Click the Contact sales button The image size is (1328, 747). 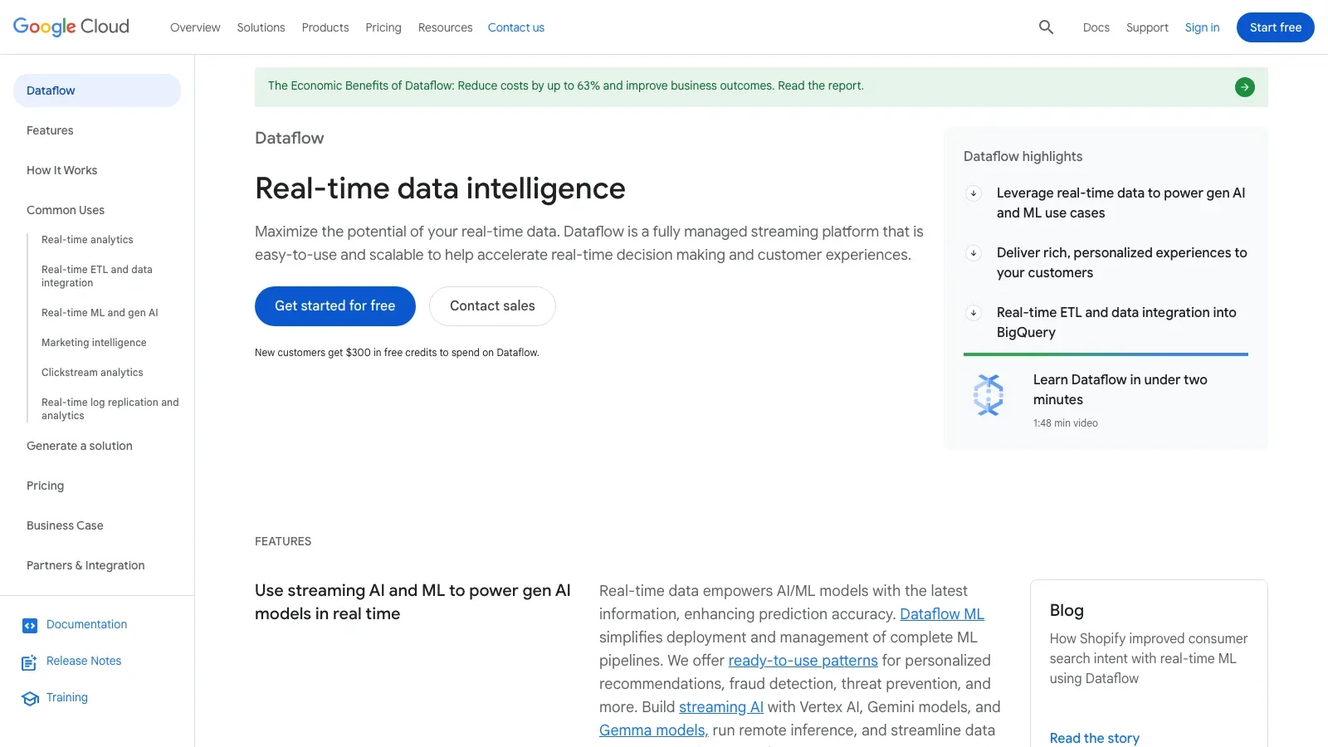(x=492, y=306)
